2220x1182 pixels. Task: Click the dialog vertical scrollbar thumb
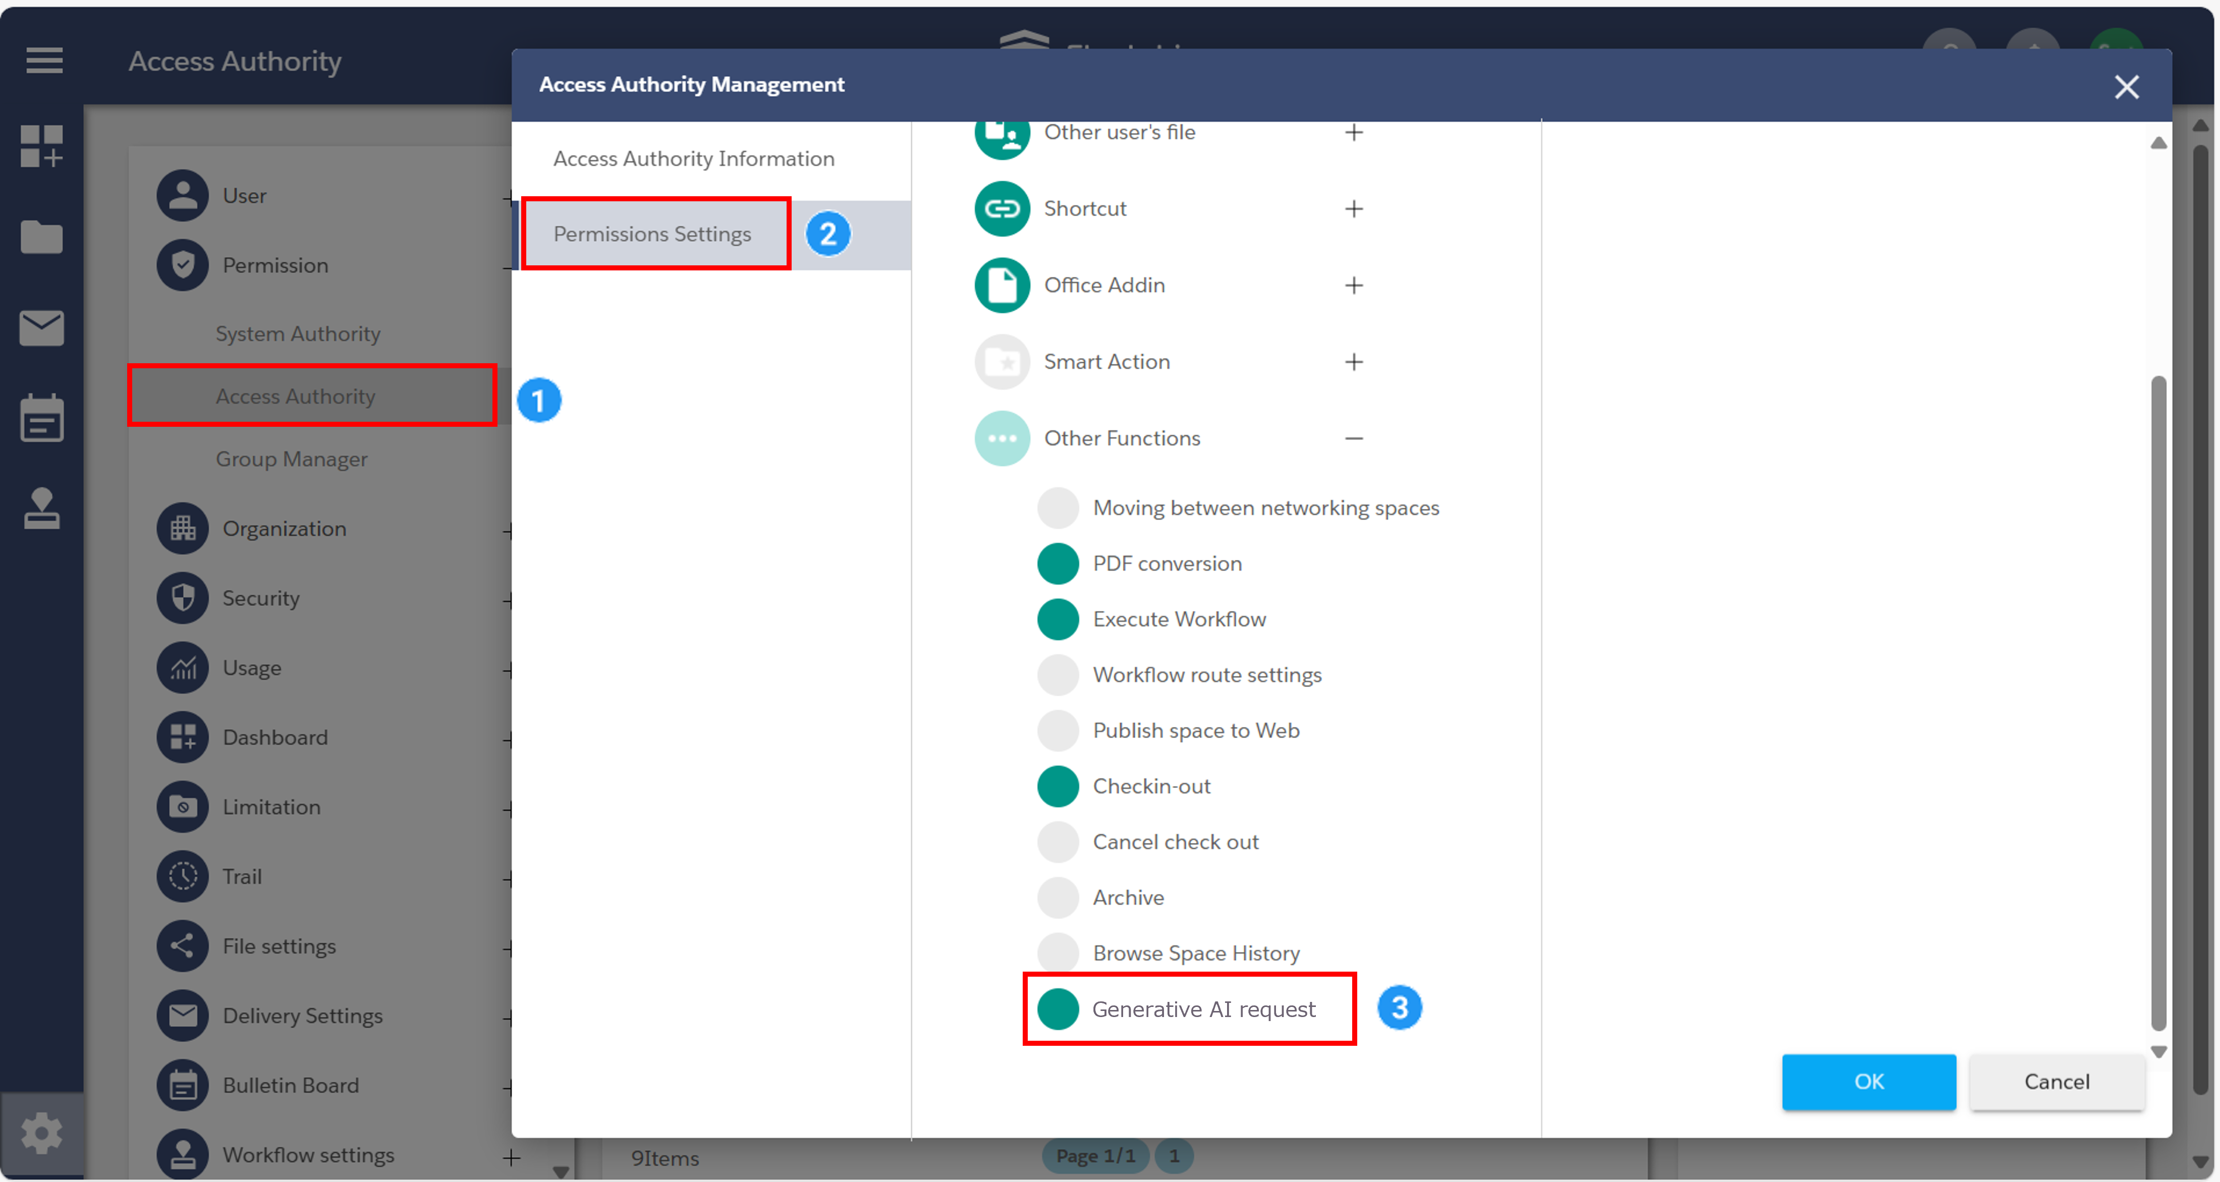2158,702
